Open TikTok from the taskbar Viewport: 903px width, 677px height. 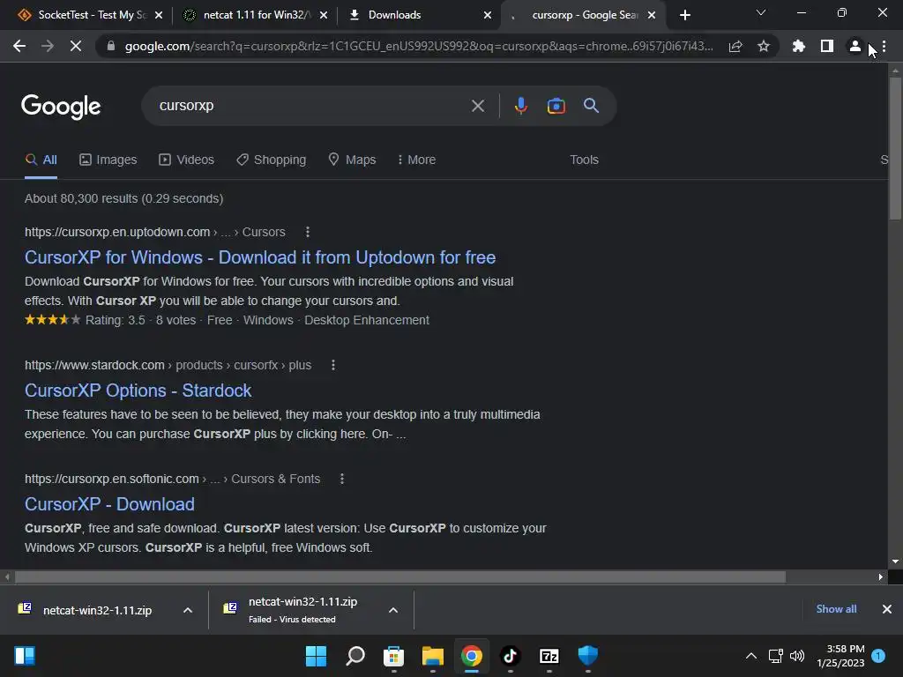tap(511, 656)
